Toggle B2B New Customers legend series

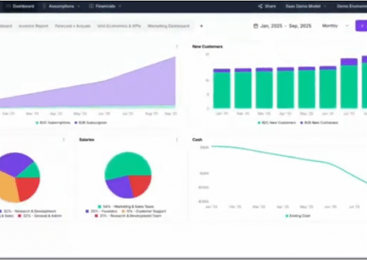(319, 122)
